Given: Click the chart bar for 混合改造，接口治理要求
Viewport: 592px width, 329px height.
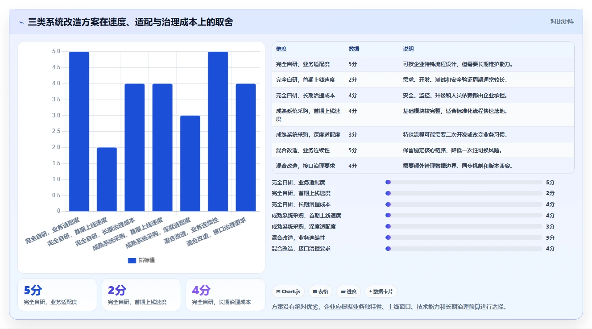Looking at the screenshot, I should tap(246, 147).
